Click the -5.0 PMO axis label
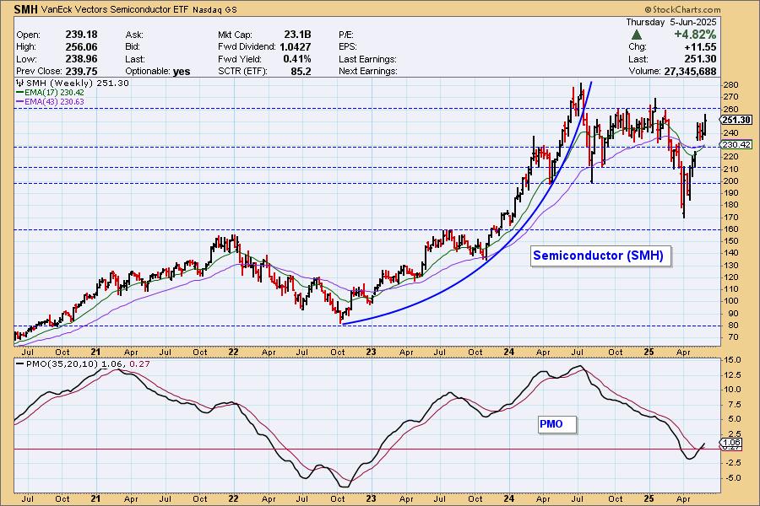 click(731, 478)
